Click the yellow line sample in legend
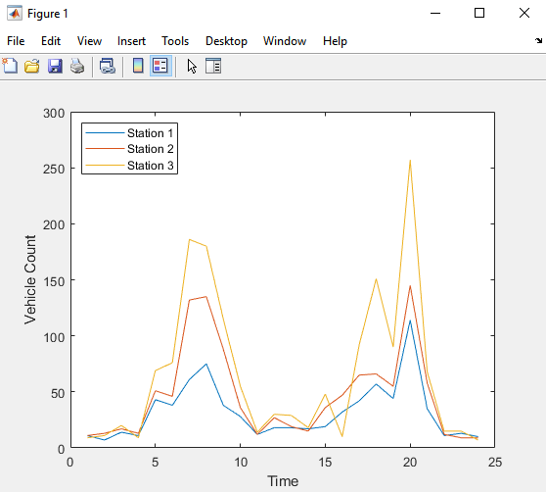Viewport: 546px width, 492px height. click(105, 166)
